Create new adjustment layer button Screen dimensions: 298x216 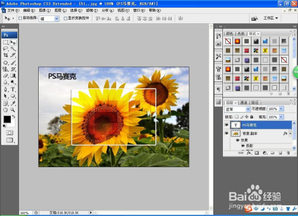[x=265, y=153]
